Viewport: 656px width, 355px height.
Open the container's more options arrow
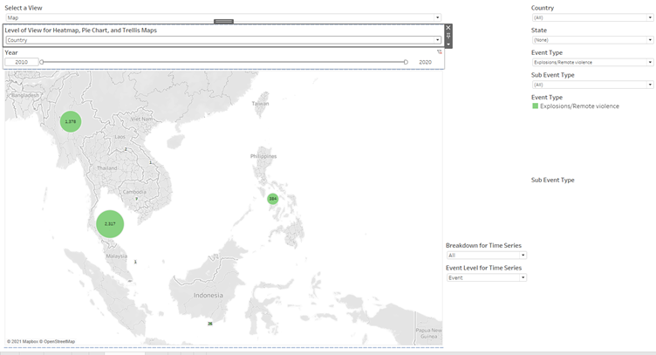pyautogui.click(x=448, y=44)
